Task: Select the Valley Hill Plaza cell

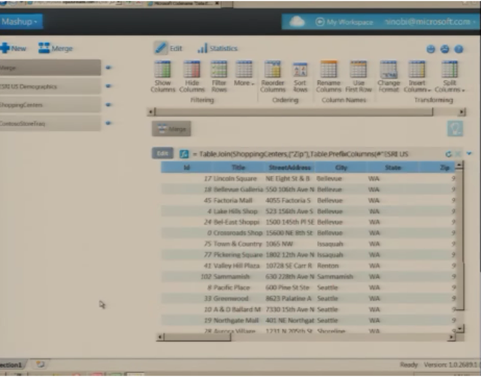Action: (x=237, y=266)
